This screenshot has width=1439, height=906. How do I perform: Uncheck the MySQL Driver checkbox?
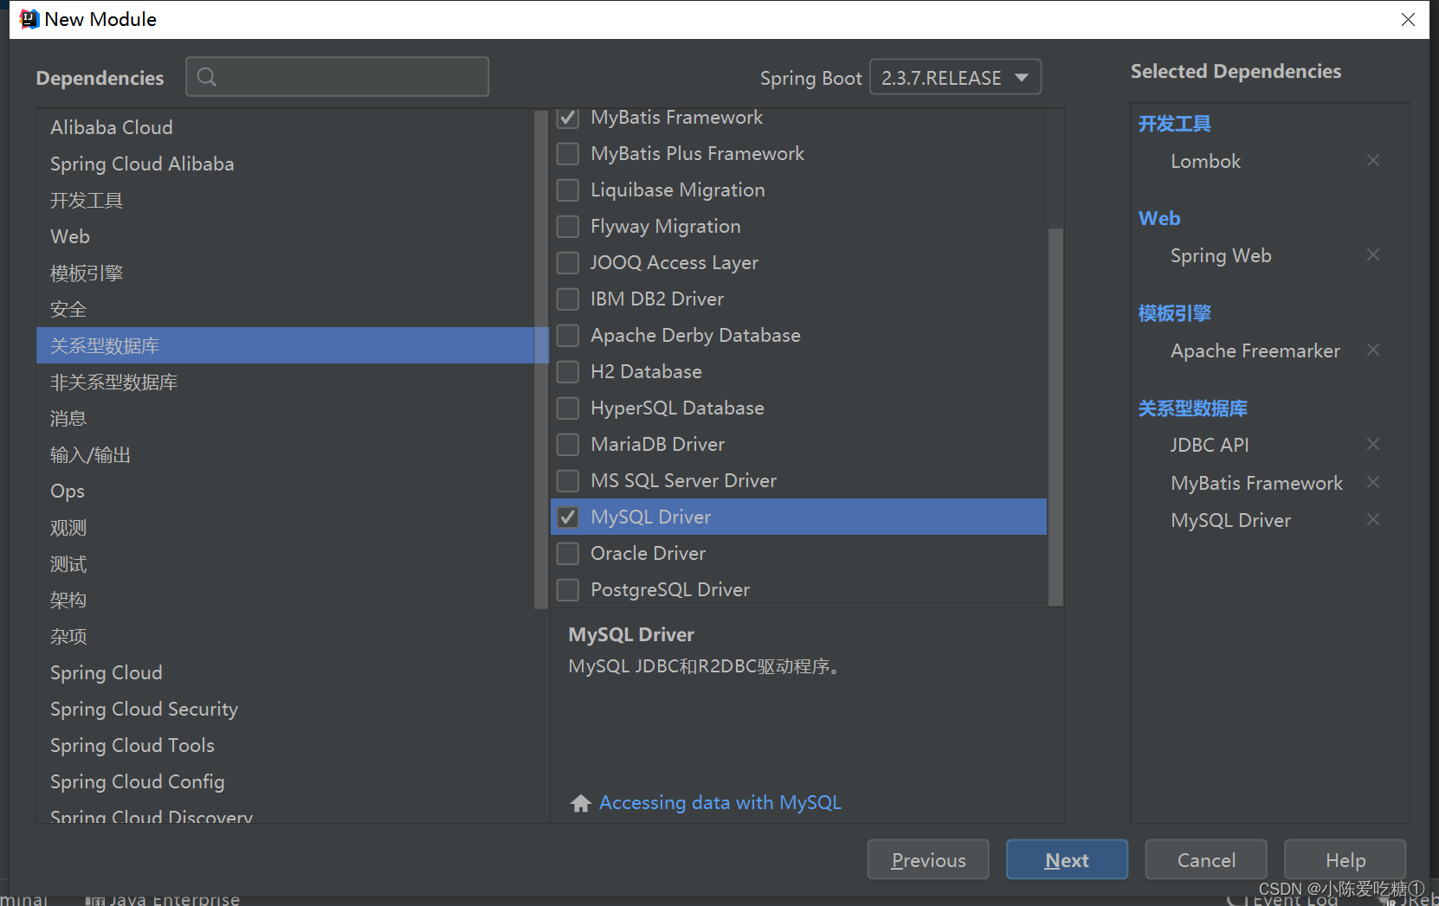point(568,517)
